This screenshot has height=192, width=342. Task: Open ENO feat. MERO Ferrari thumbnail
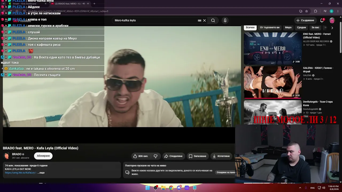point(273,49)
